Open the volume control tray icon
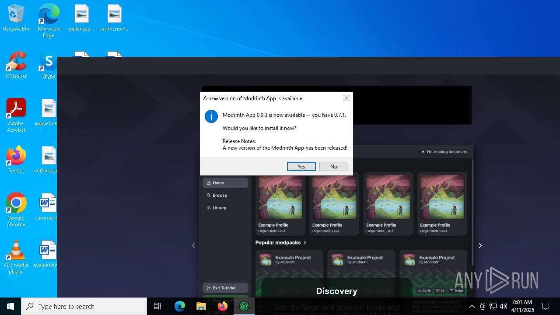The width and height of the screenshot is (560, 315). pos(504,306)
